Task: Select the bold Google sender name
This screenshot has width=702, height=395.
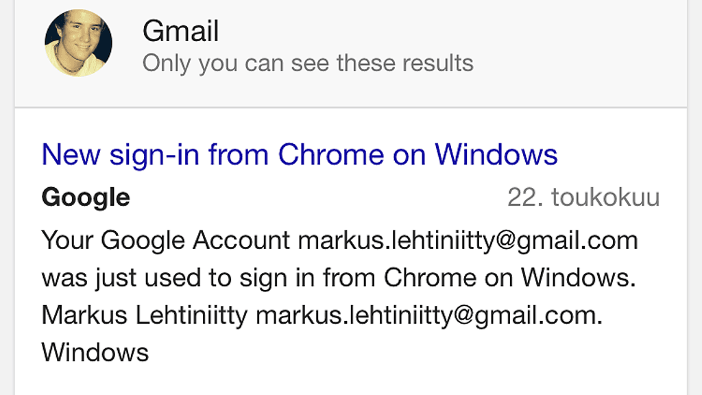Action: [x=86, y=197]
